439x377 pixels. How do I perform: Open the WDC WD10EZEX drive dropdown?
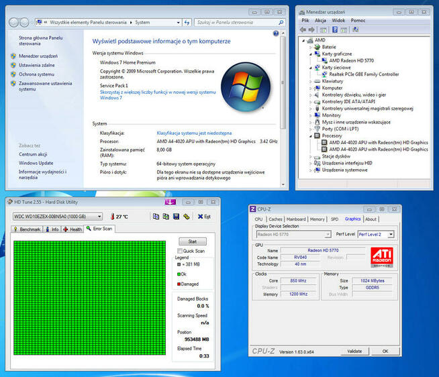click(x=99, y=217)
